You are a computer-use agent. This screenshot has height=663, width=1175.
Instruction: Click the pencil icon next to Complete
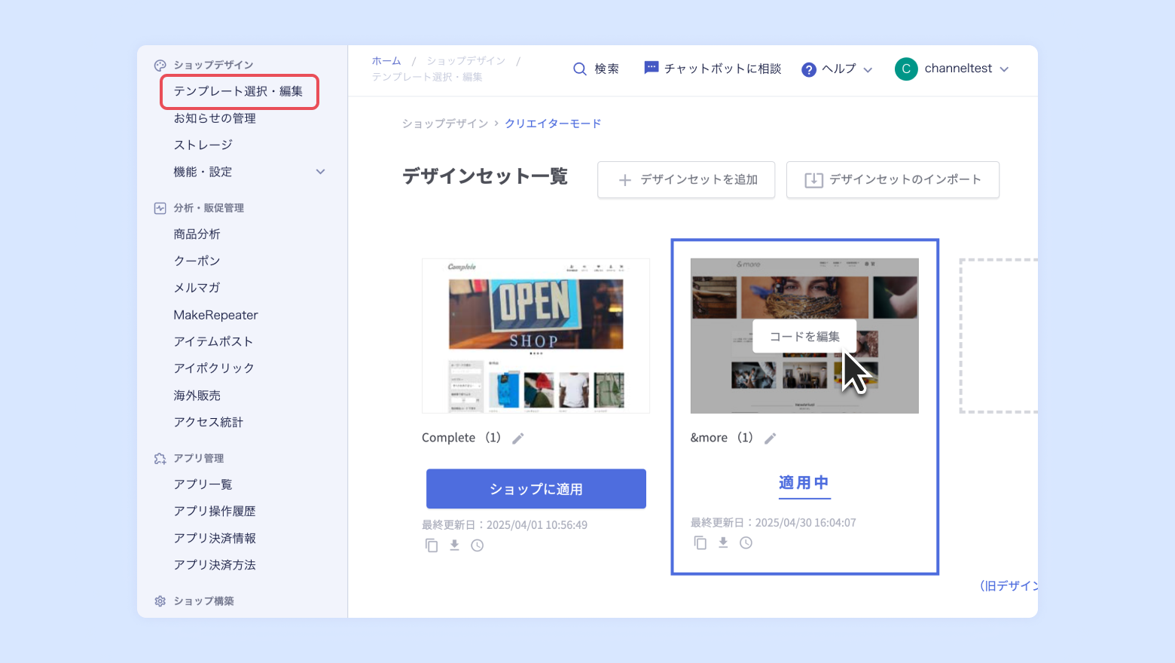[518, 438]
